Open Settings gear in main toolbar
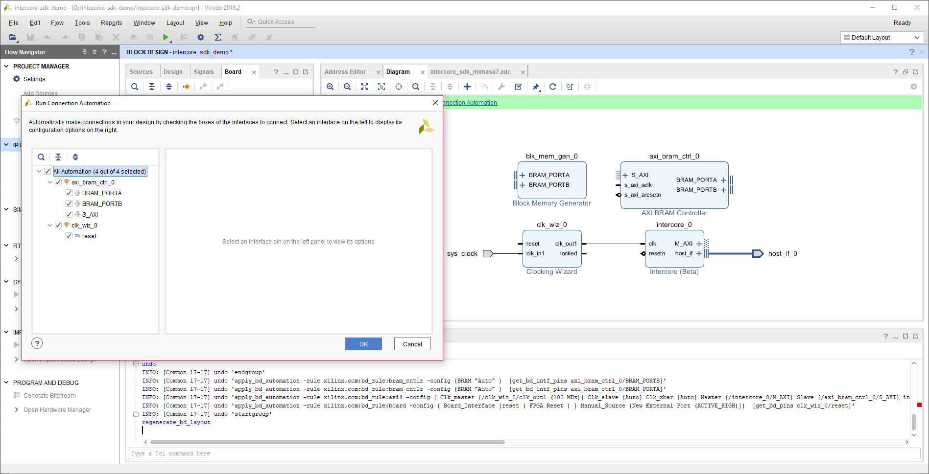 pyautogui.click(x=201, y=37)
